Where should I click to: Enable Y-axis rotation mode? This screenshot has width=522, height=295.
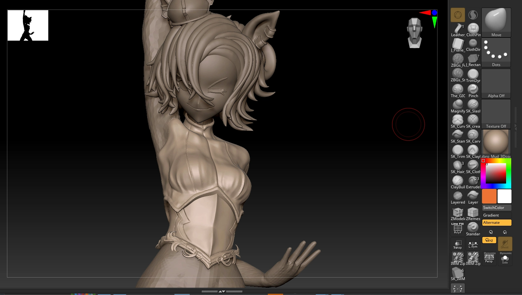coord(505,232)
